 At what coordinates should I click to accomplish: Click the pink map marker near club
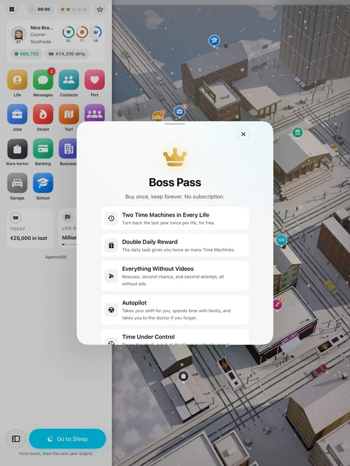[x=278, y=304]
